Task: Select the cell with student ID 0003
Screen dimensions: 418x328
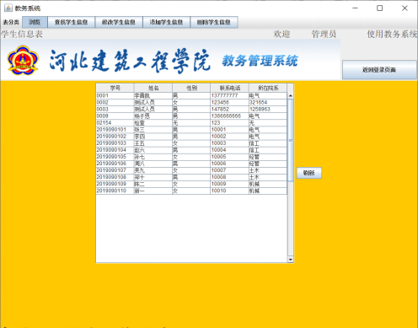Action: coord(115,109)
